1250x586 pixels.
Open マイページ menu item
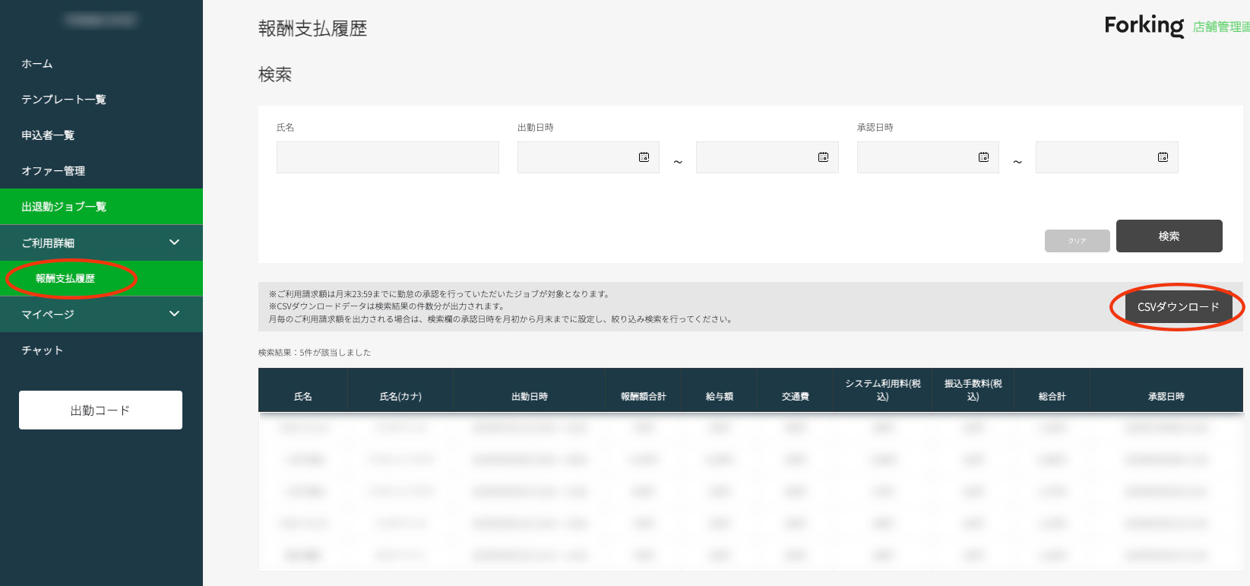[x=101, y=314]
